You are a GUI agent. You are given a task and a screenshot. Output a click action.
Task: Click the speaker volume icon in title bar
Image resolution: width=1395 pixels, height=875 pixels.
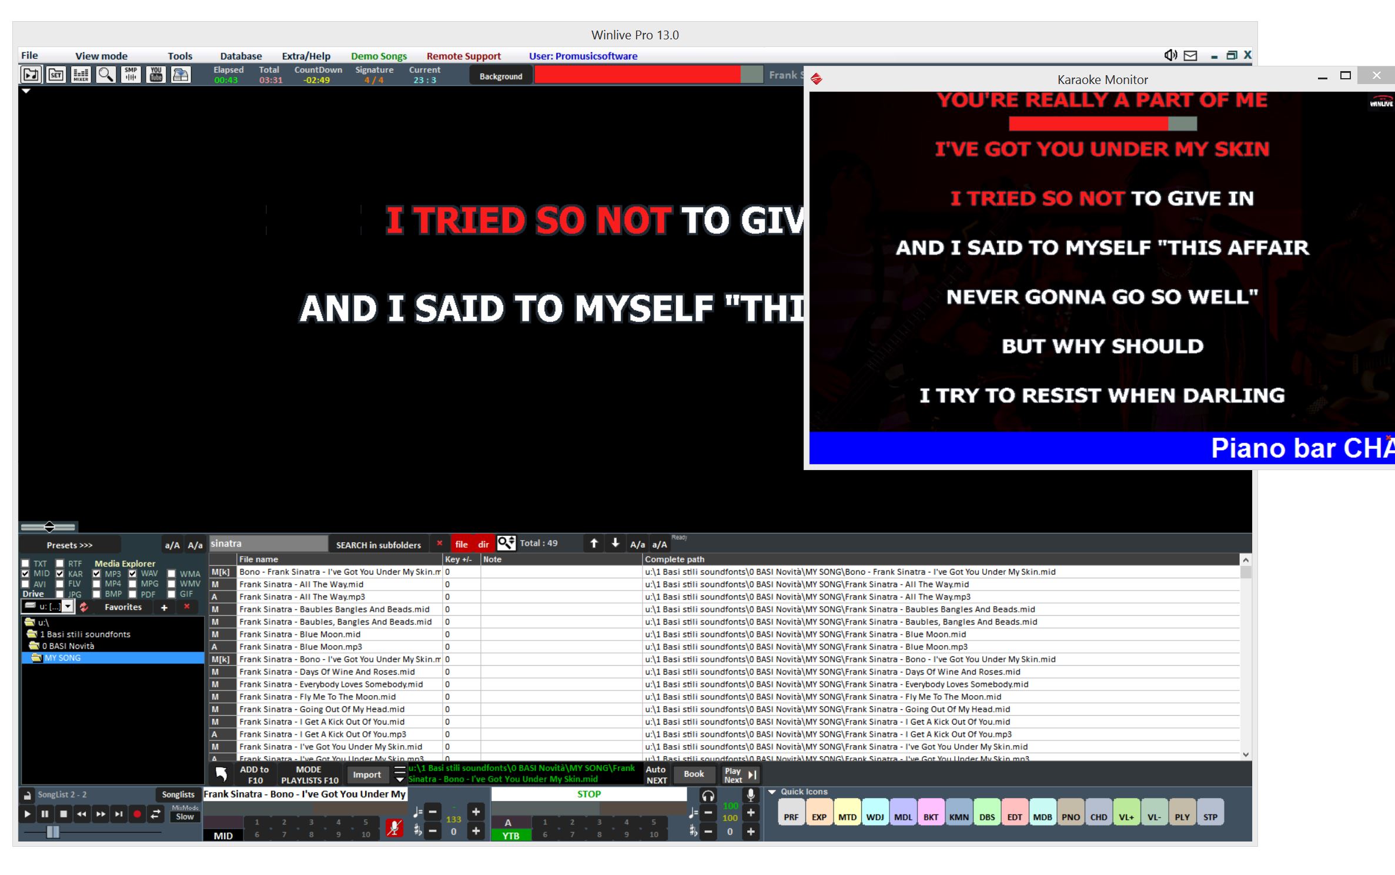[1170, 55]
